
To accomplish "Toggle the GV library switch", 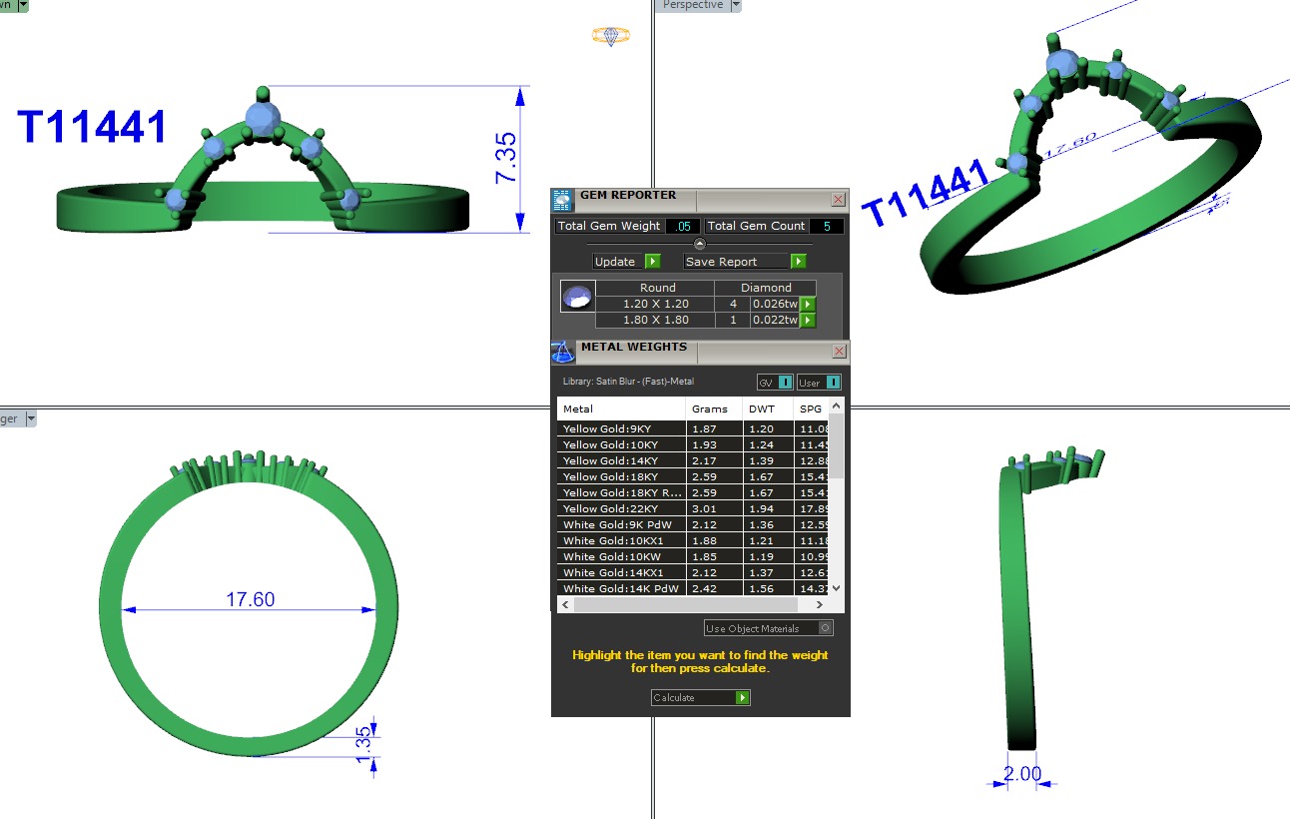I will [x=785, y=383].
